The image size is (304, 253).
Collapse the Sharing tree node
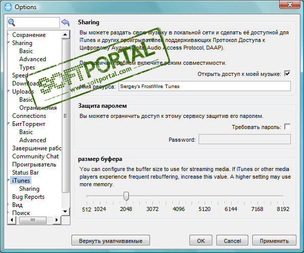point(9,43)
